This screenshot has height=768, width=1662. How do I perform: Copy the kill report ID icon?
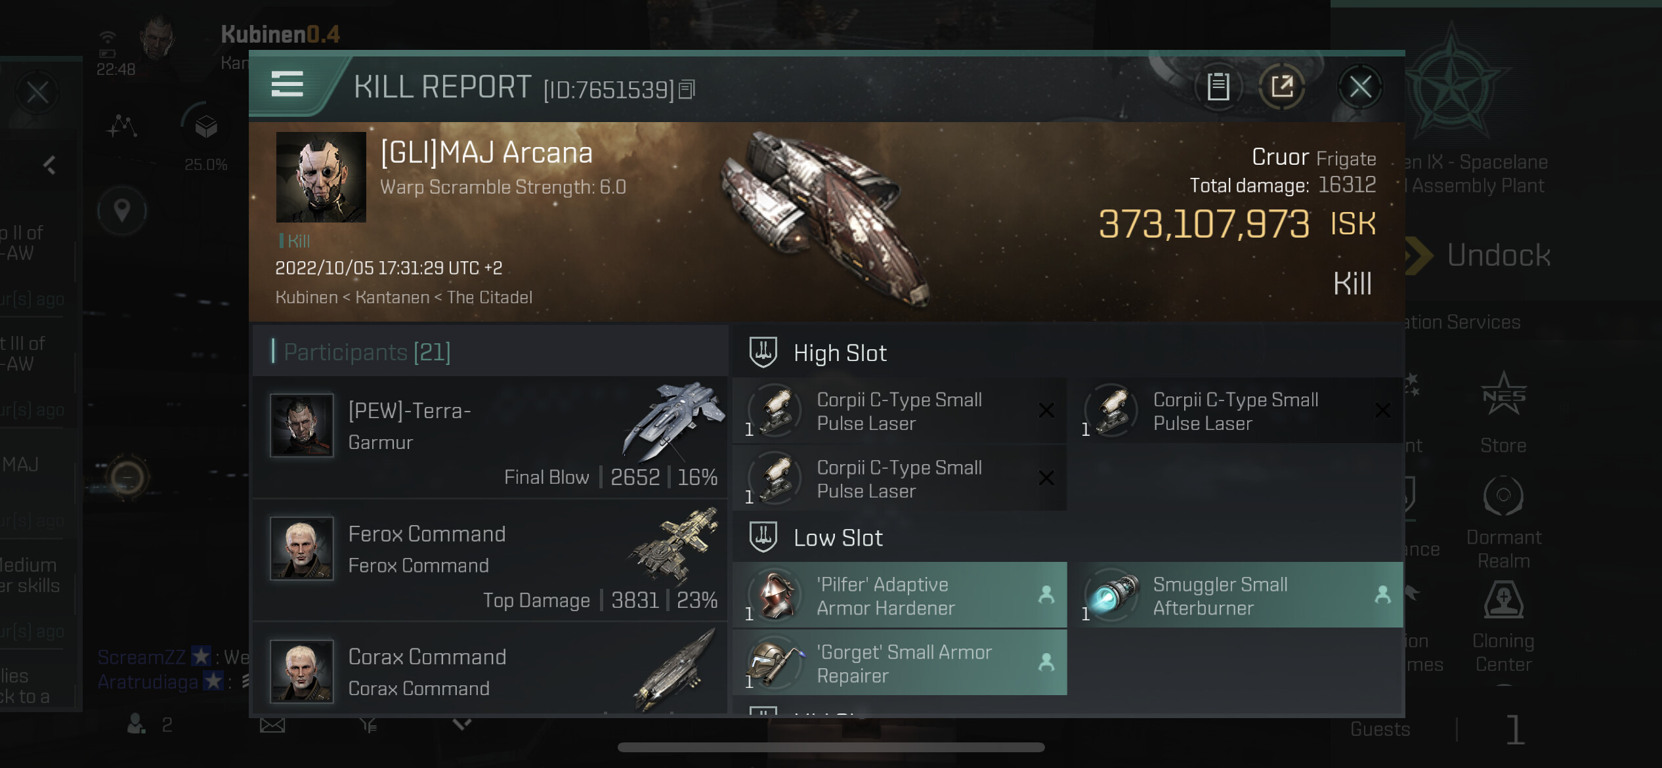(x=687, y=89)
